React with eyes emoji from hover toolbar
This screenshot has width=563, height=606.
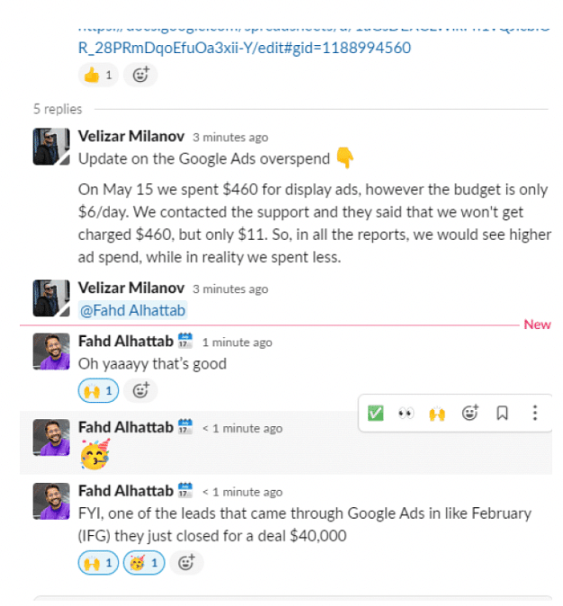pos(407,413)
